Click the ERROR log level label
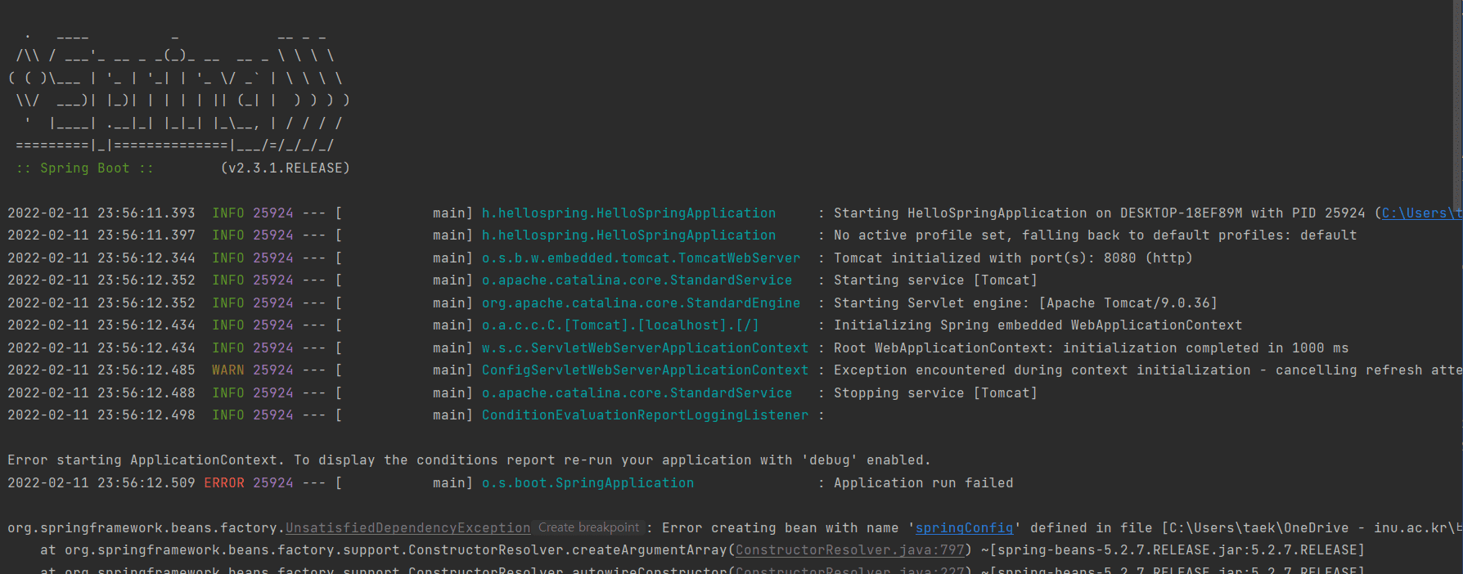The width and height of the screenshot is (1463, 574). [x=223, y=483]
